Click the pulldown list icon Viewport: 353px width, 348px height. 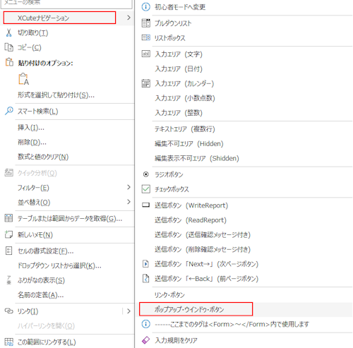tap(145, 23)
